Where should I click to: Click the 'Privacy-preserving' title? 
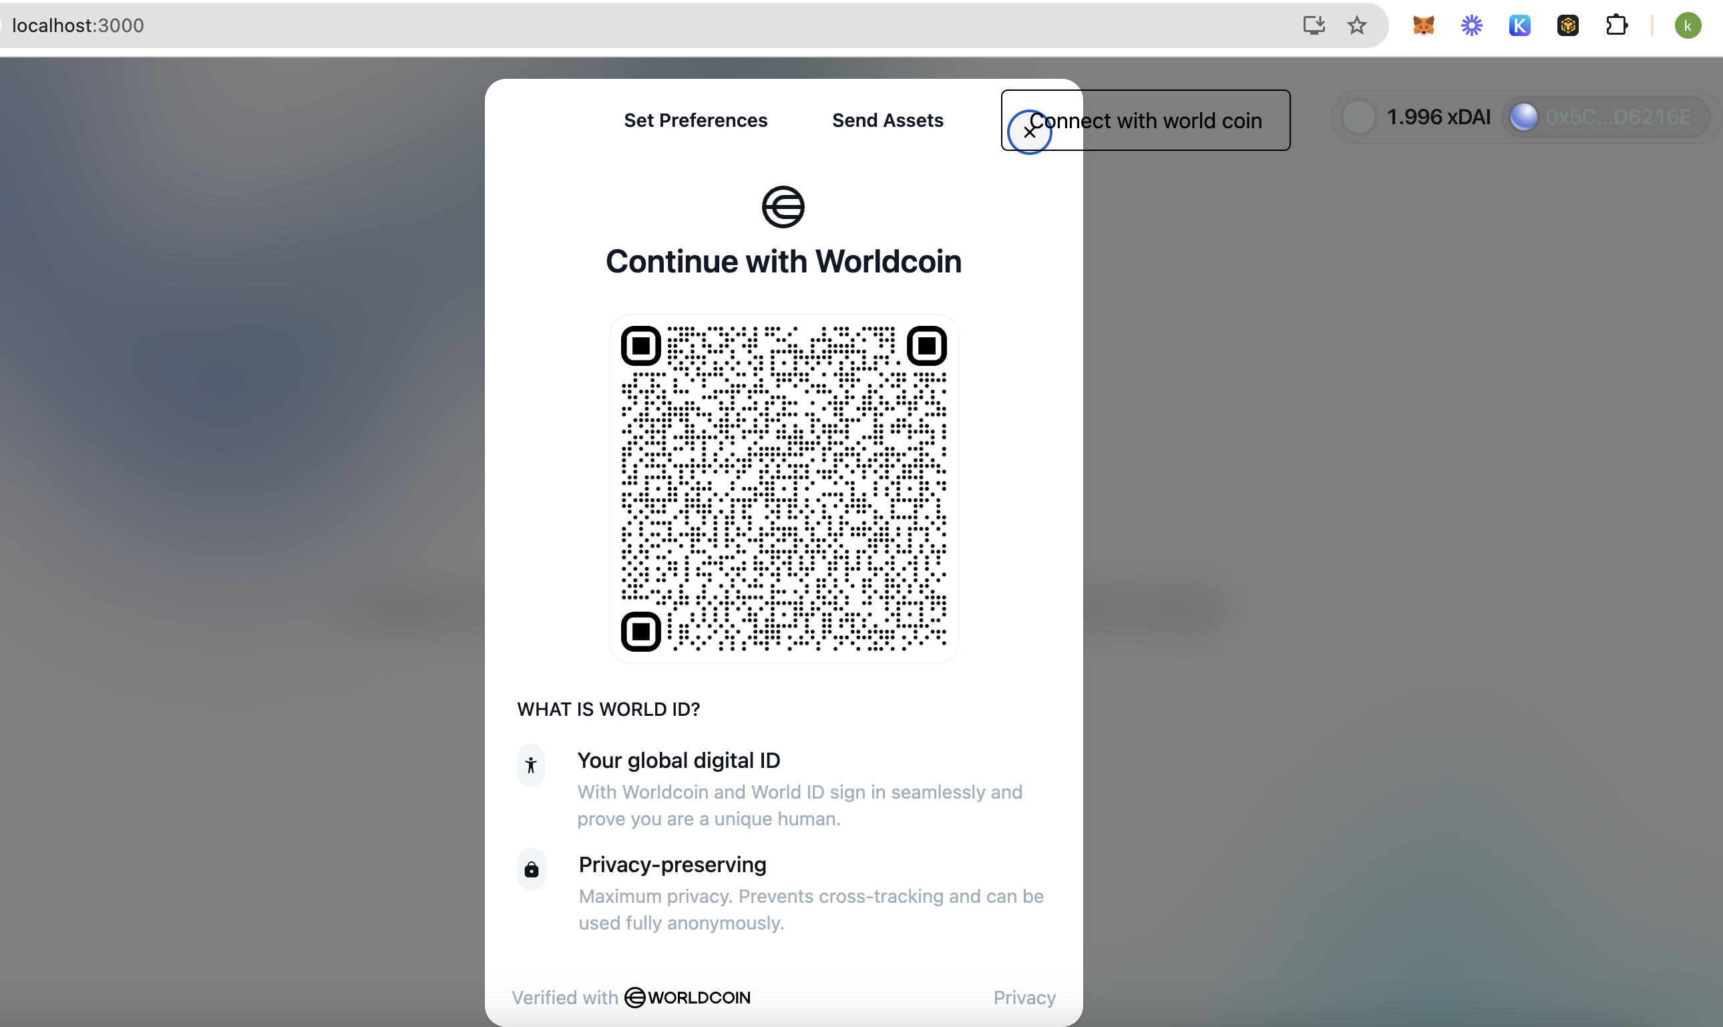click(673, 864)
